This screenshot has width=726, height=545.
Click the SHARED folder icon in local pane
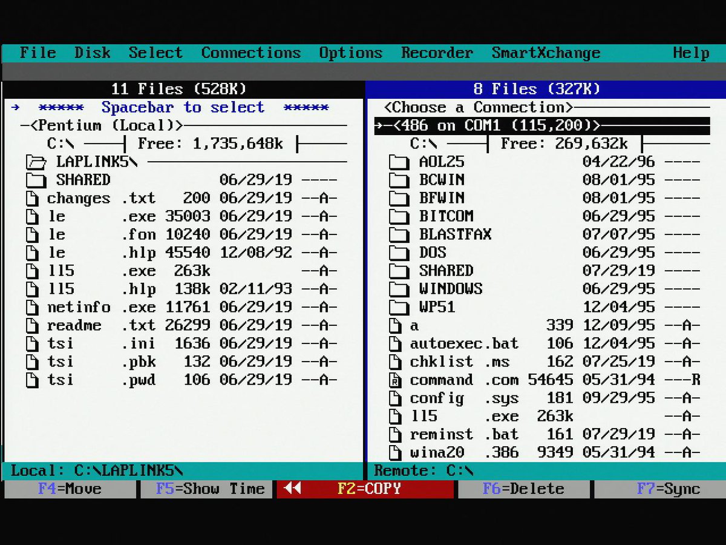click(37, 180)
